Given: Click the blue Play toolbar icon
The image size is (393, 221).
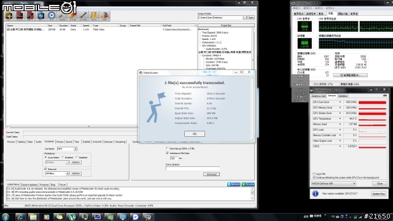Looking at the screenshot, I should [x=52, y=15].
